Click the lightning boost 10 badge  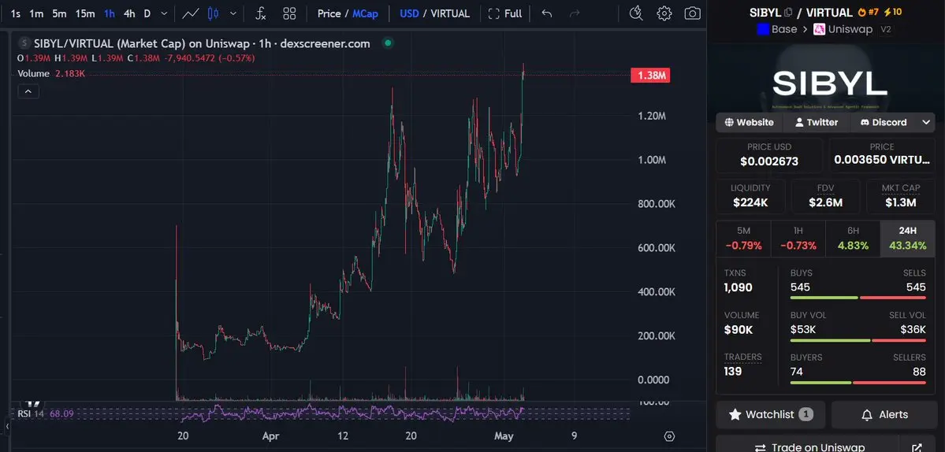click(893, 12)
